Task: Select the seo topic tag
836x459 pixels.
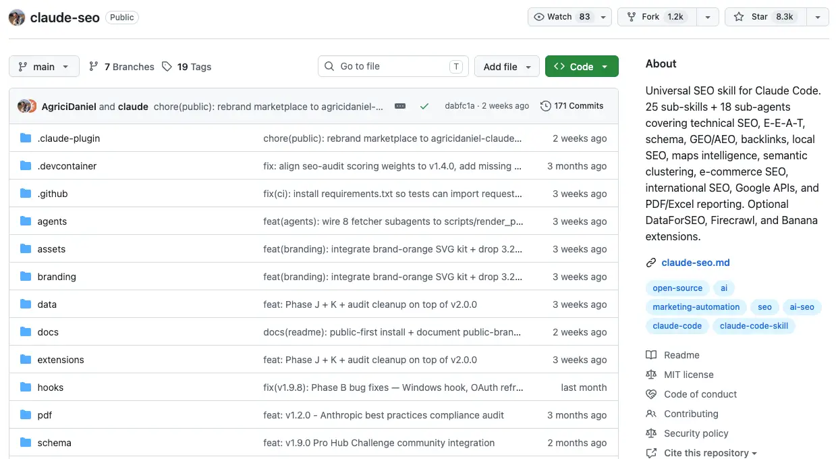Action: [x=764, y=307]
